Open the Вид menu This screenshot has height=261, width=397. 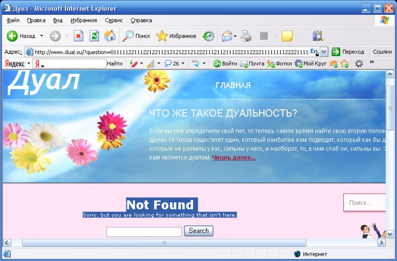point(58,20)
